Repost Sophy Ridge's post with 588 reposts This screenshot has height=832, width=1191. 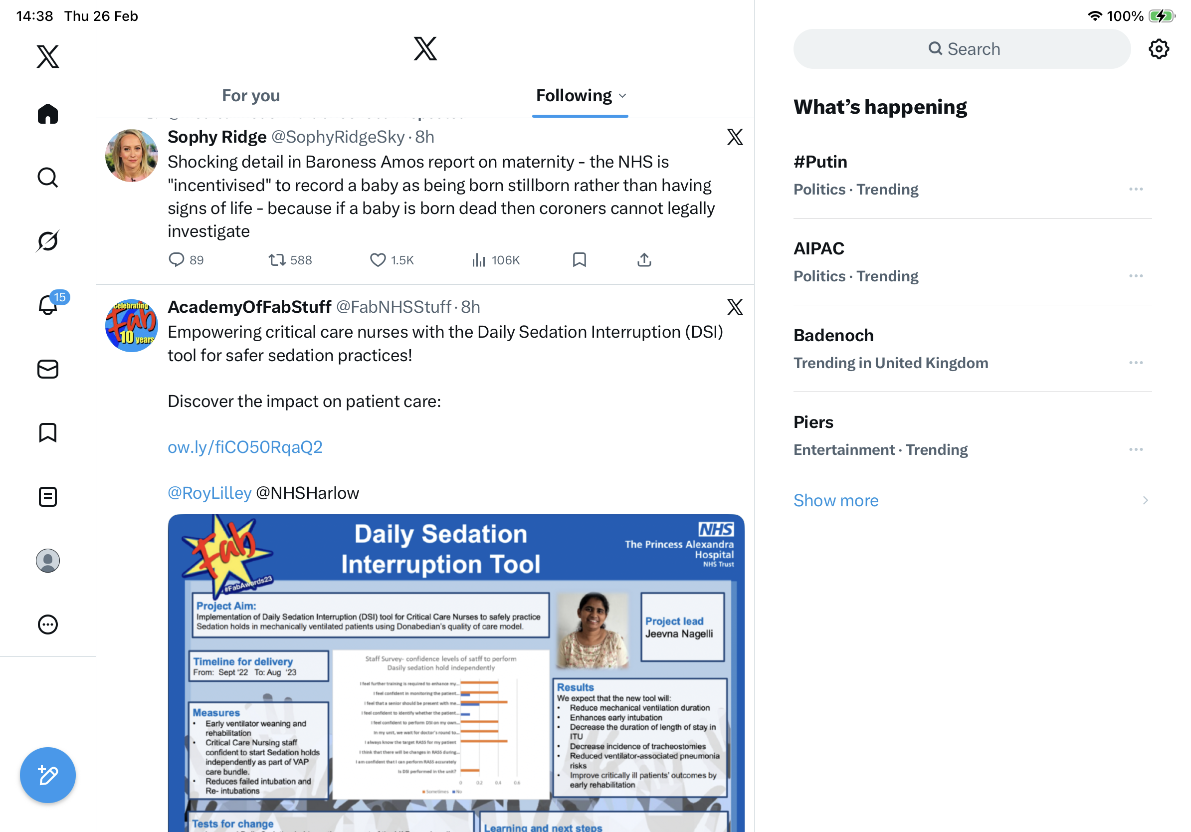pyautogui.click(x=277, y=260)
